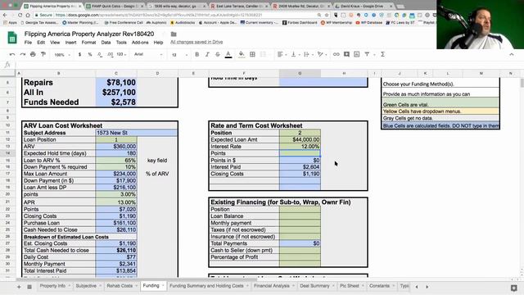Format as currency with the dollar icon

pyautogui.click(x=79, y=54)
